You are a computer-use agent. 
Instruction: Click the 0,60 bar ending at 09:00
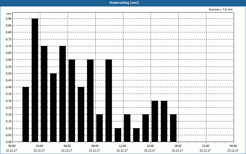click(90, 101)
